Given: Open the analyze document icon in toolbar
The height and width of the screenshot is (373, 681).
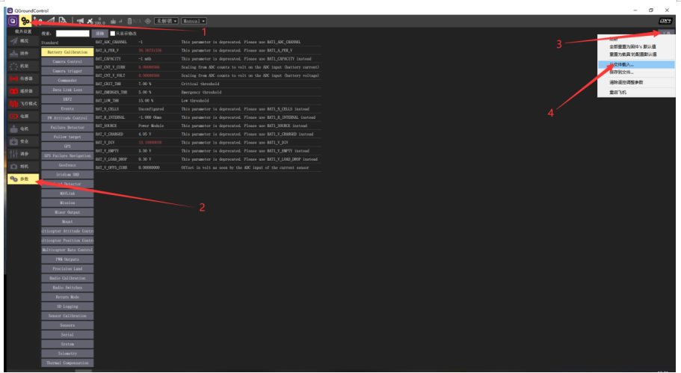Looking at the screenshot, I should point(63,21).
